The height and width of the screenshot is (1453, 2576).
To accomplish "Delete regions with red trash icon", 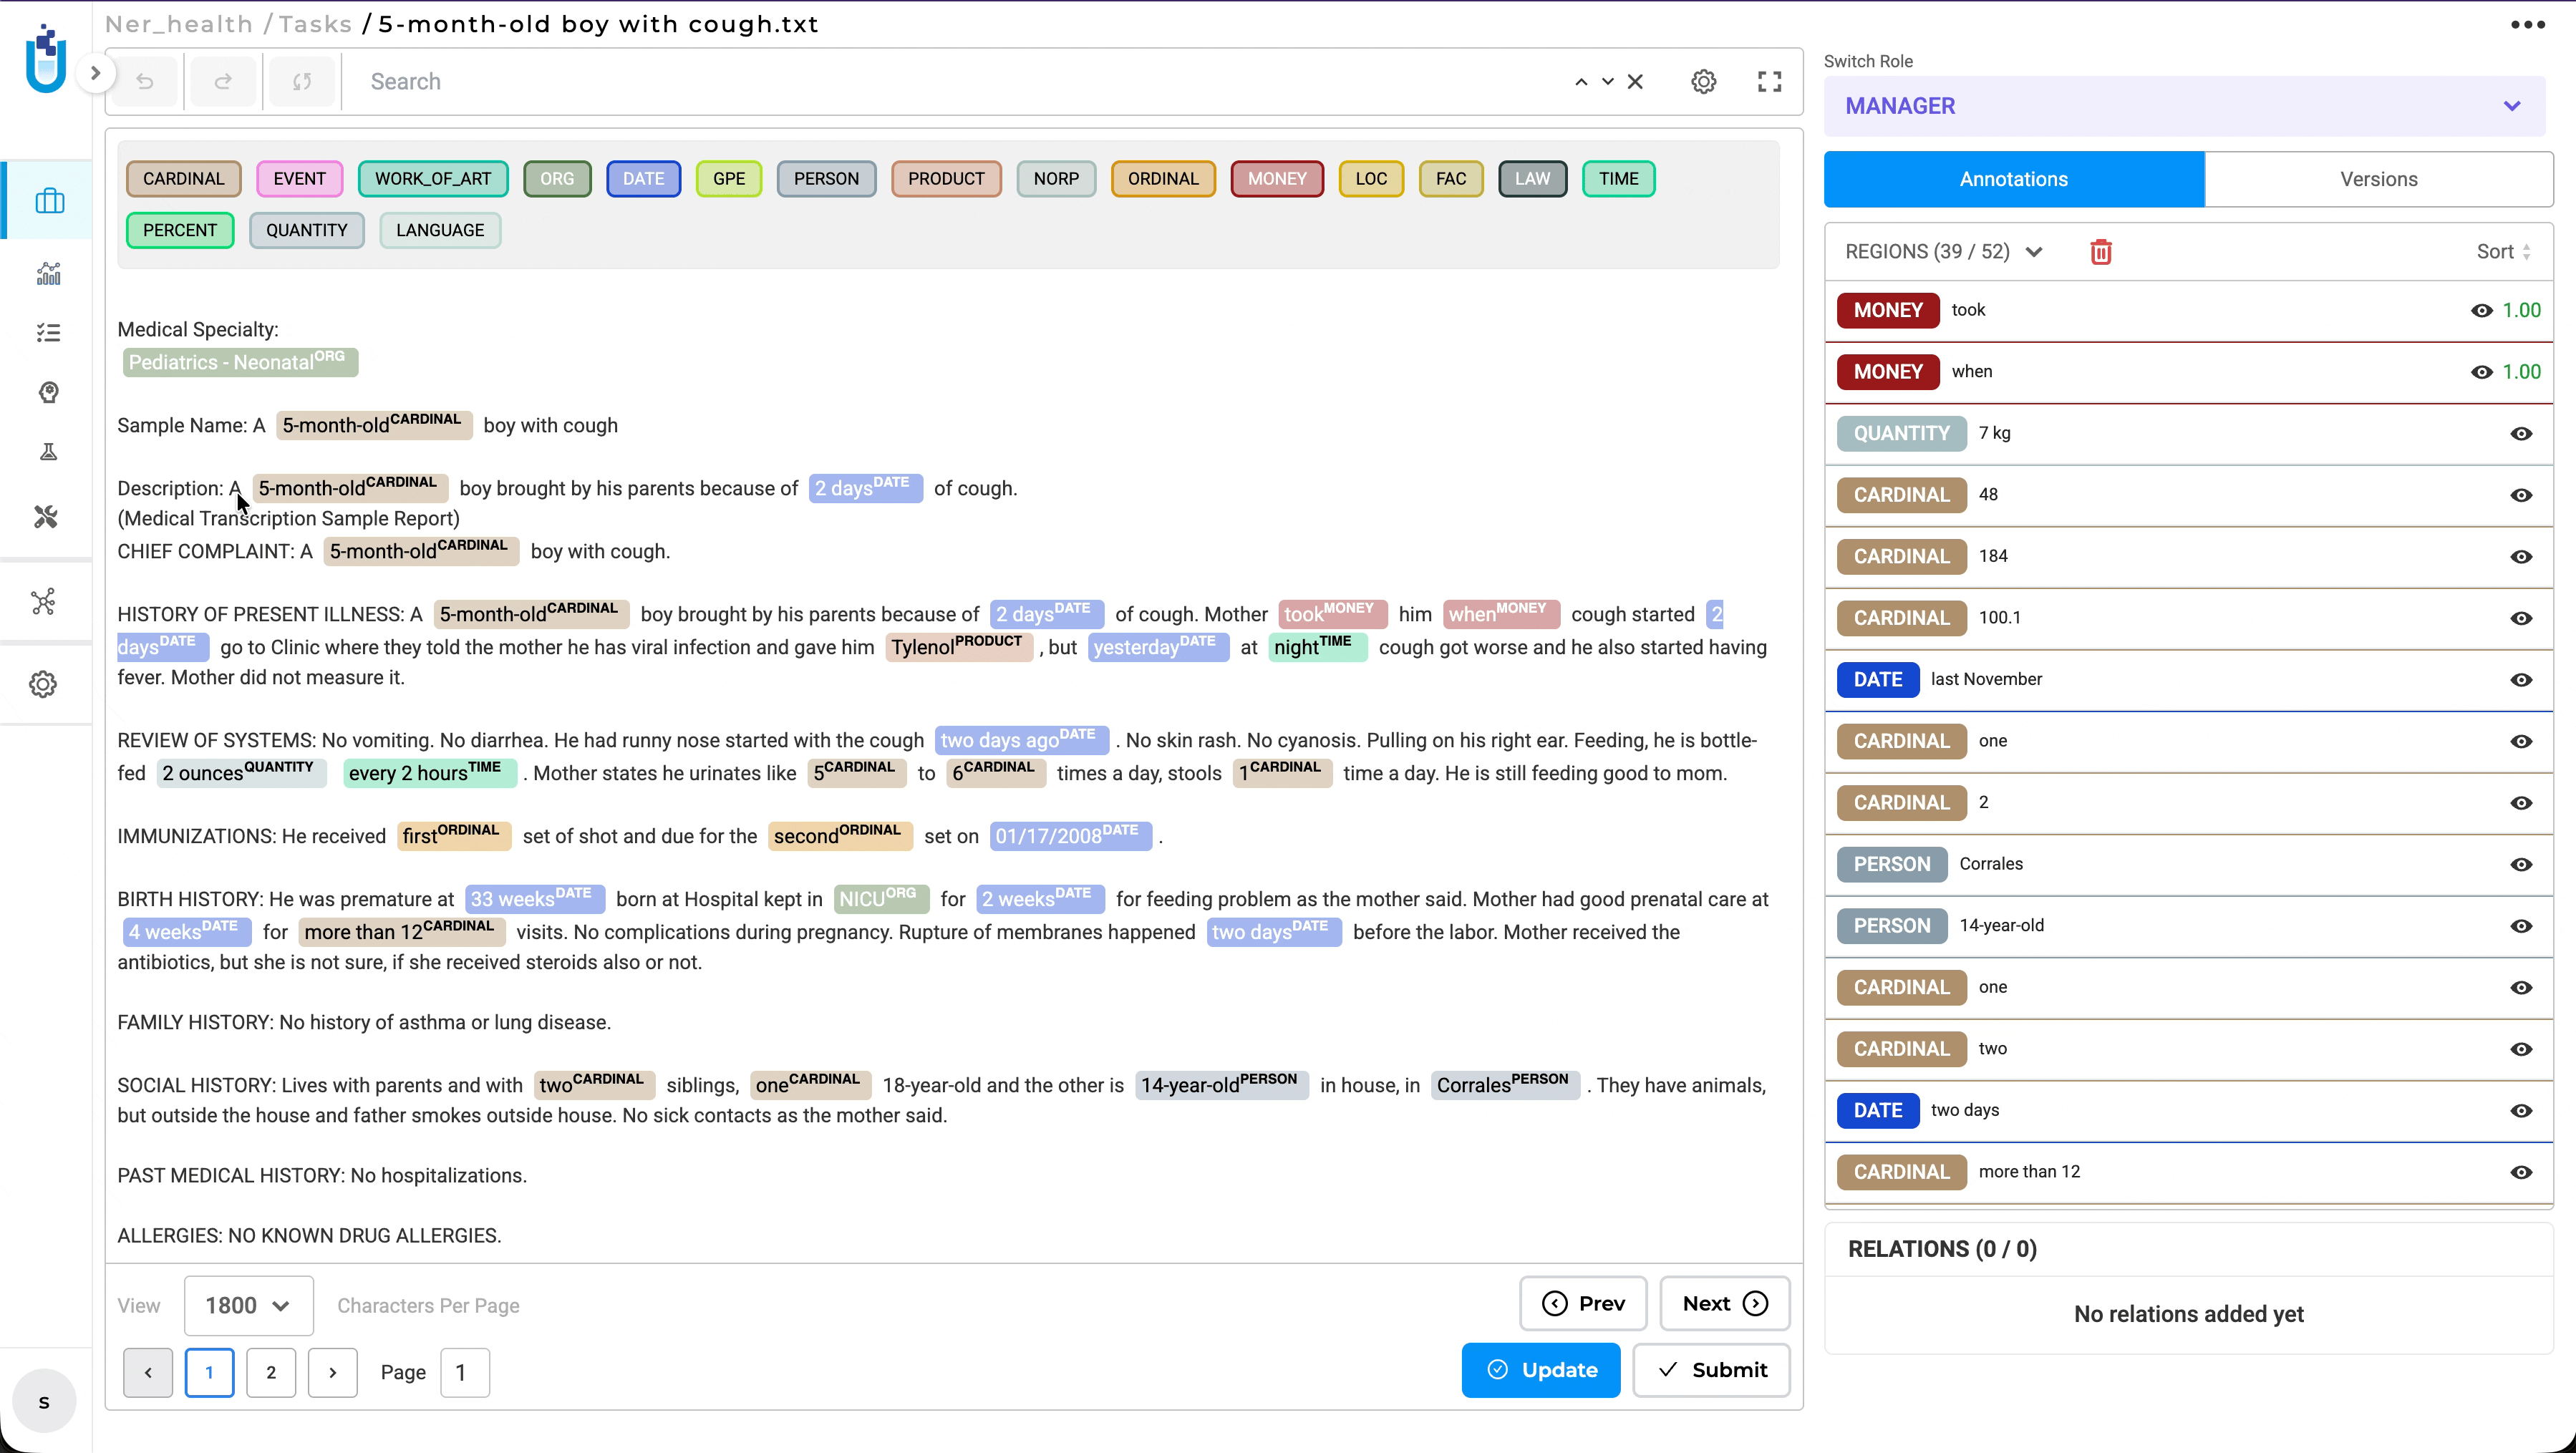I will [2100, 252].
